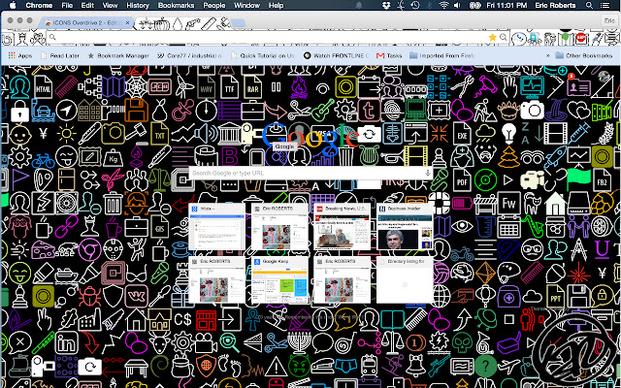Bookmark this page with the star icon
This screenshot has width=621, height=388.
492,37
